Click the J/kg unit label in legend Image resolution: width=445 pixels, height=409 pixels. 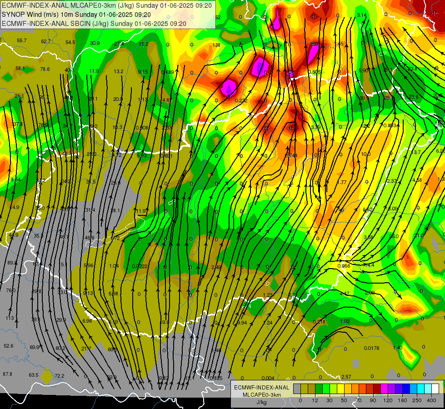(262, 402)
